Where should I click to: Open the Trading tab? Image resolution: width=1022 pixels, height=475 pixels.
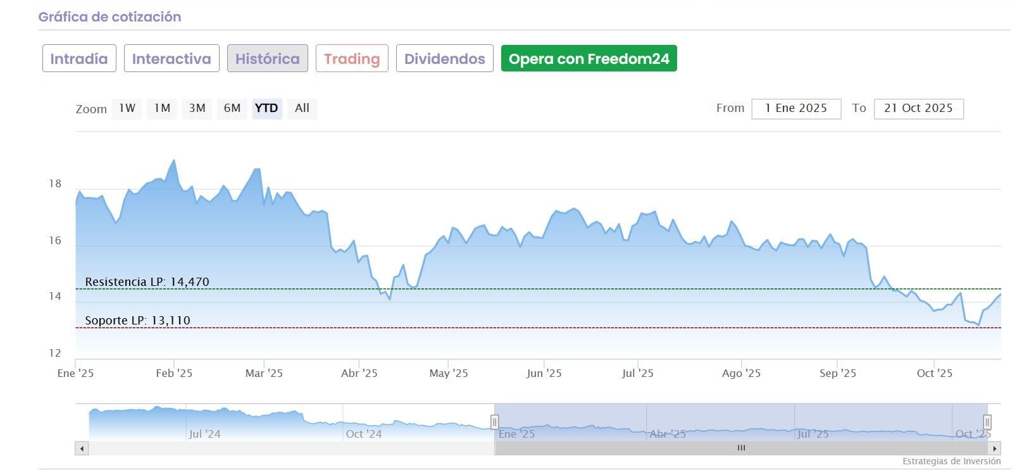pyautogui.click(x=352, y=59)
